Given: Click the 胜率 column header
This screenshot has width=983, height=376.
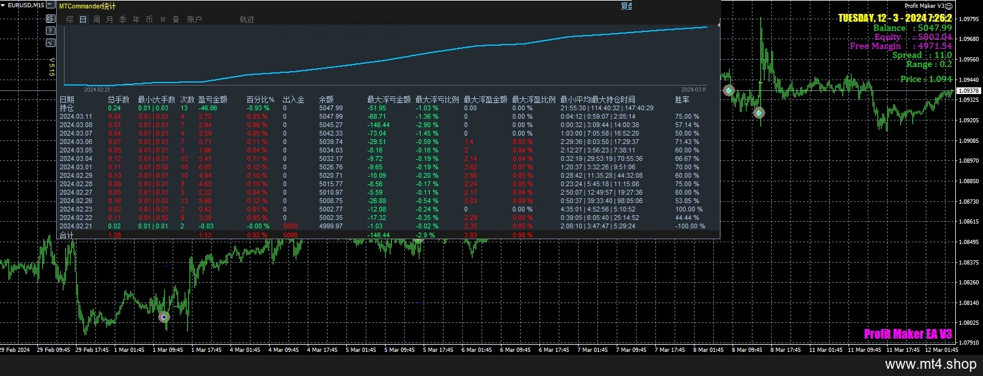Looking at the screenshot, I should point(682,99).
